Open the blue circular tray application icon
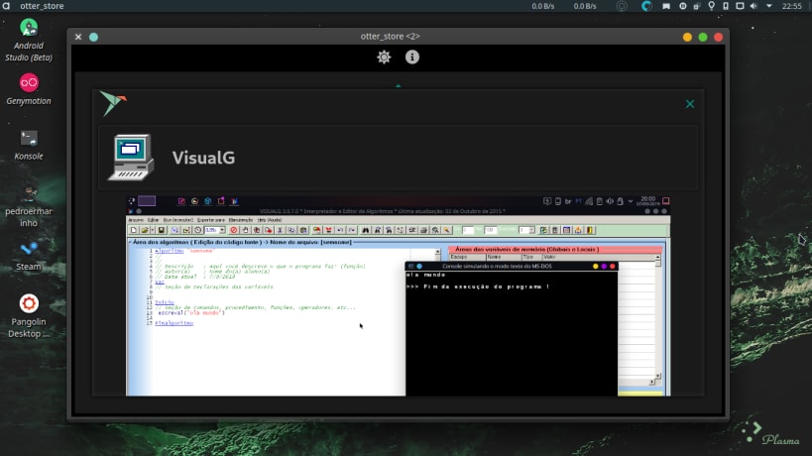The image size is (812, 456). coord(646,6)
